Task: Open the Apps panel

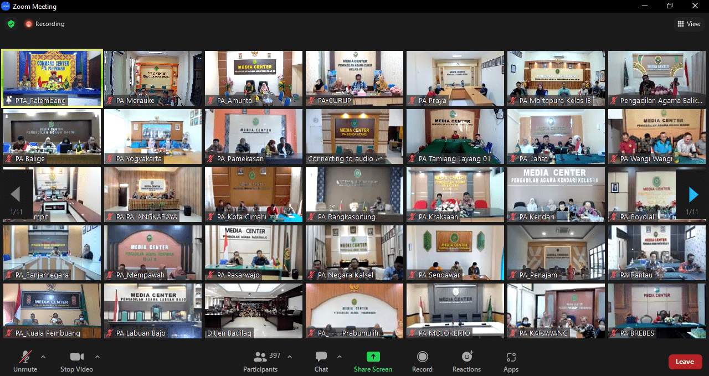Action: pyautogui.click(x=511, y=357)
